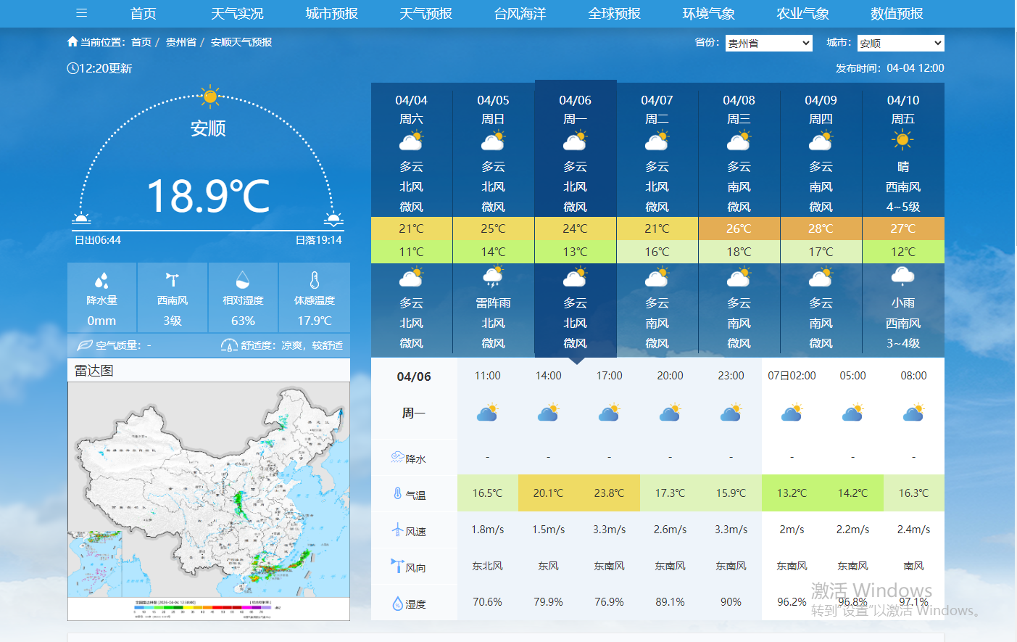Click the precipitation water drop icon
1017x642 pixels.
[101, 280]
